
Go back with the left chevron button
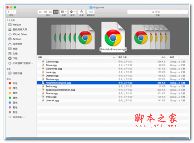tap(8, 12)
